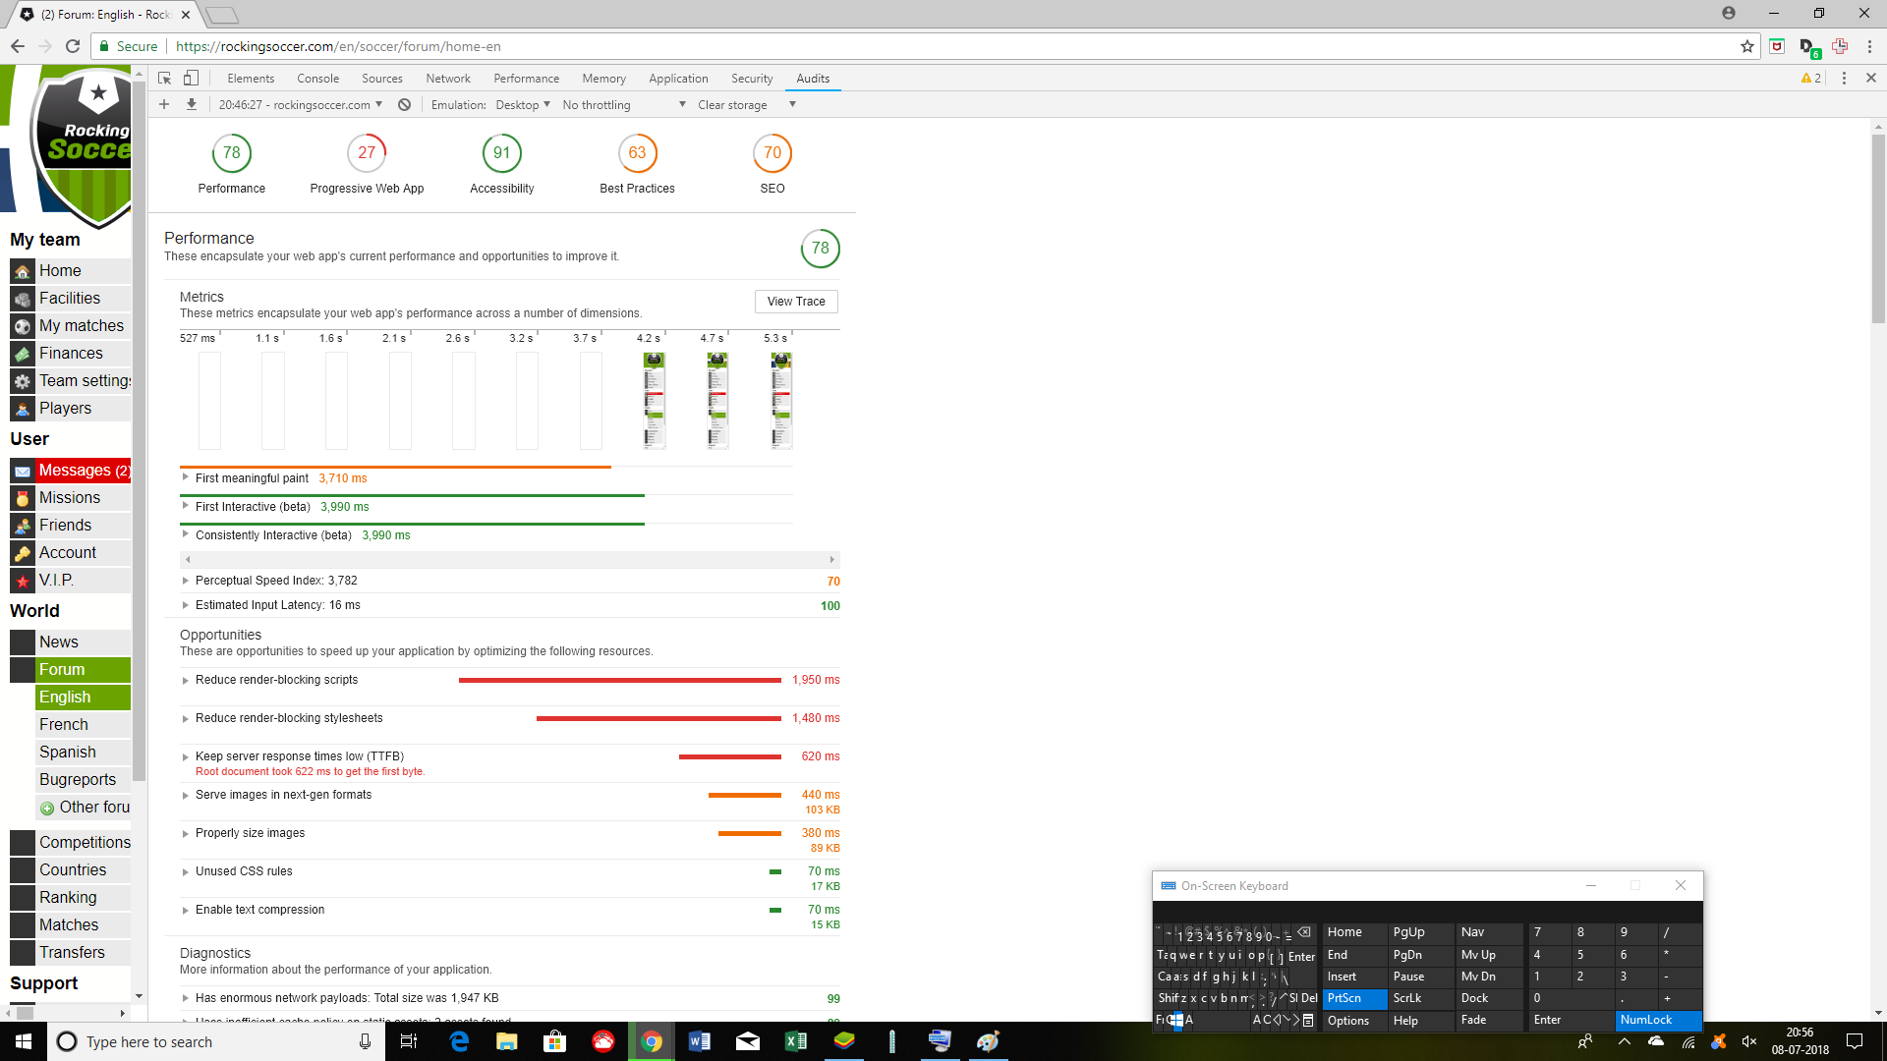Switch to the Elements tab

pyautogui.click(x=251, y=79)
